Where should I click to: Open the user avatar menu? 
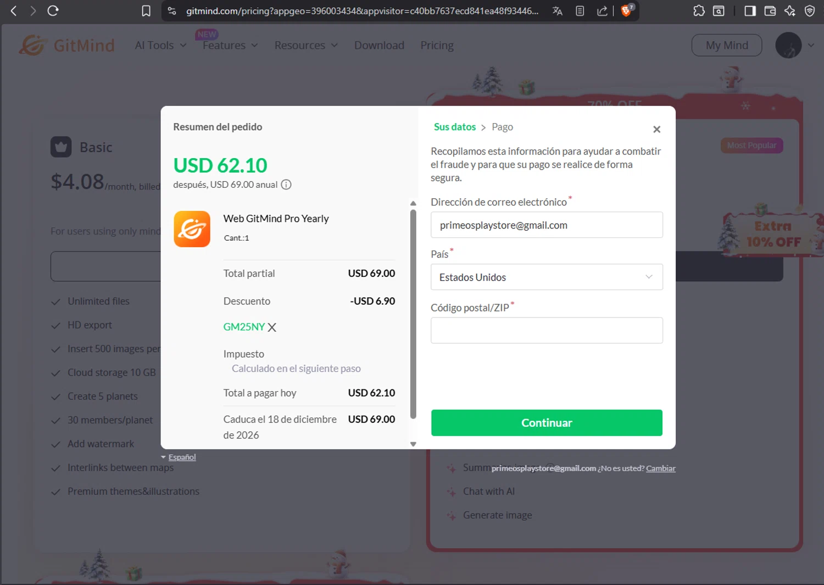tap(788, 45)
